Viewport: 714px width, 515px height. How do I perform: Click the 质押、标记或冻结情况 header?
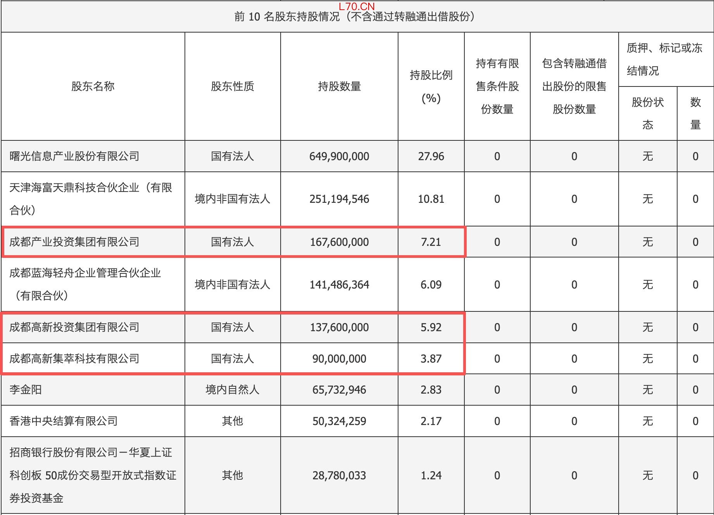pyautogui.click(x=665, y=59)
